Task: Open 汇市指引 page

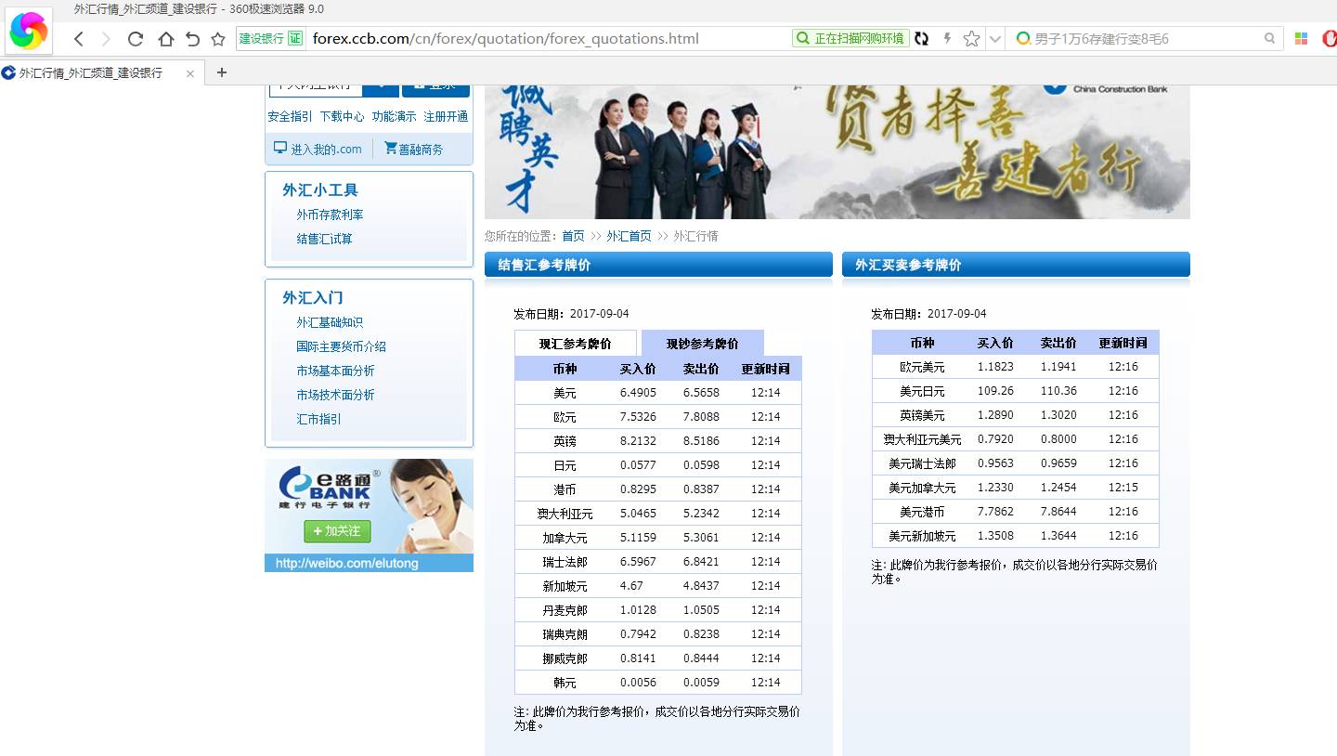Action: 318,419
